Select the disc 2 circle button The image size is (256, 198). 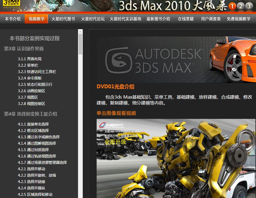point(240,6)
